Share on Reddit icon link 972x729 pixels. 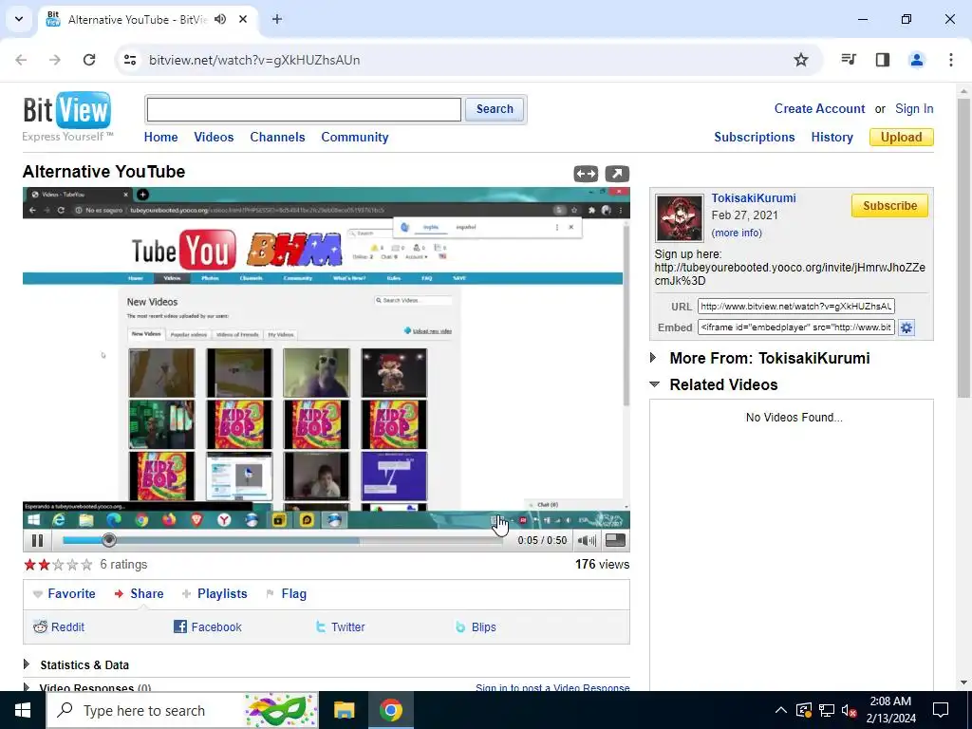59,626
